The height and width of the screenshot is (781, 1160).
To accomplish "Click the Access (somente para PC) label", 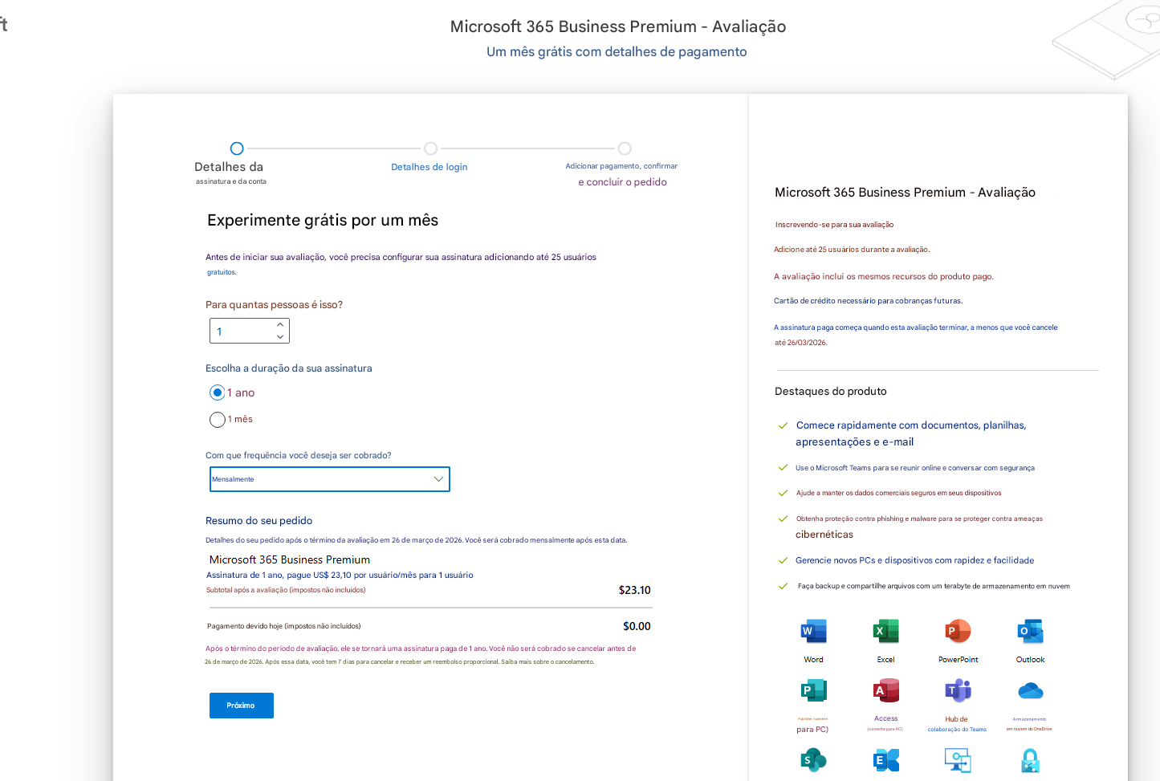I will pyautogui.click(x=885, y=723).
